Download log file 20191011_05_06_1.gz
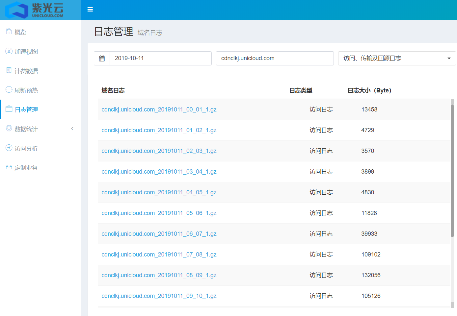This screenshot has height=316, width=457. click(x=159, y=213)
